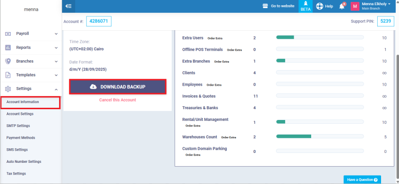
Task: Click the account number 4286071 box
Action: click(x=99, y=21)
